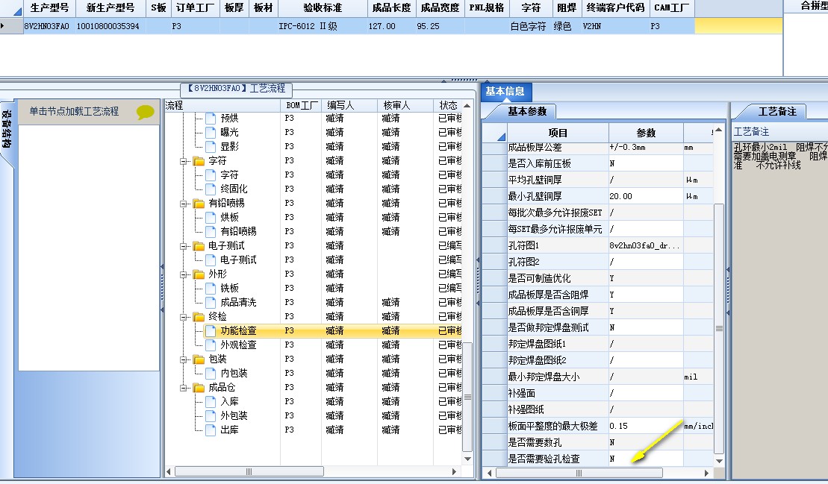Screen dimensions: 828x484
Task: Collapse the 电子测试 tree node
Action: (183, 246)
